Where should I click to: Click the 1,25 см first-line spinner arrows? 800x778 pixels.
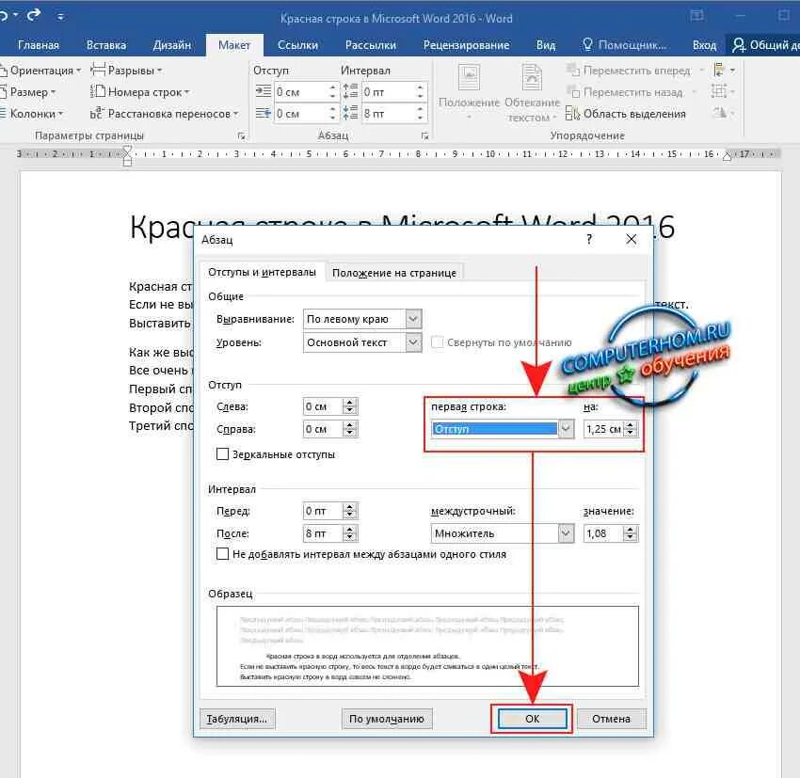[631, 429]
